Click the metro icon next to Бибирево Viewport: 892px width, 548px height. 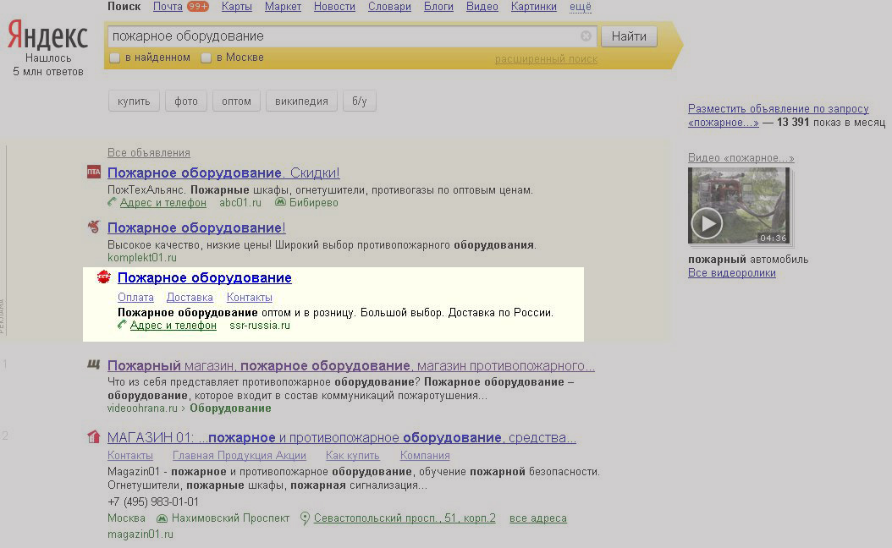tap(280, 202)
